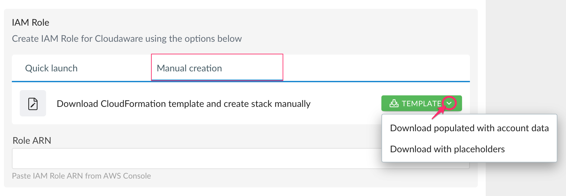Click the Paste IAM Role ARN hint
The image size is (566, 196).
(81, 176)
